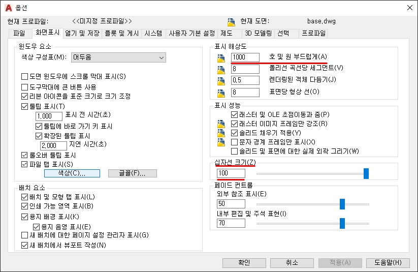Uncheck 리본 아이콘을 표준 크기로 크기 조정
The image size is (418, 272).
[x=24, y=96]
